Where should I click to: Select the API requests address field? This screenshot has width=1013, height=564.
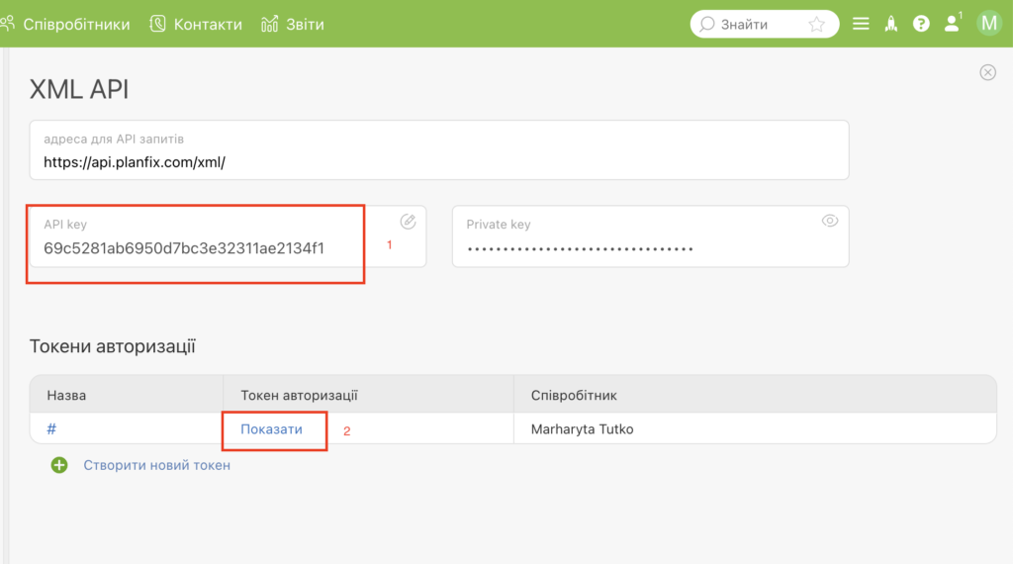[439, 149]
